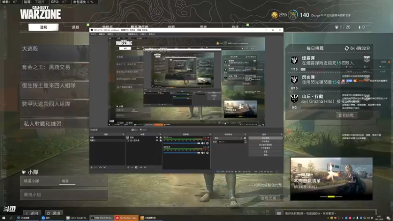Screen dimensions: 393x221
Task: Pop out the Scene Transitions dock panel
Action: click(245, 135)
